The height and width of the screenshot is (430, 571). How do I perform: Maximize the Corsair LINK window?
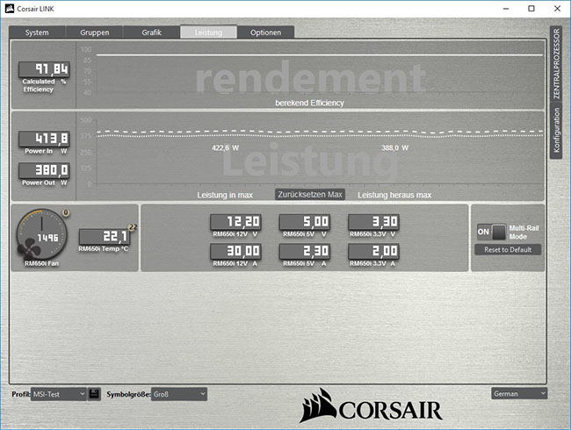coord(531,9)
